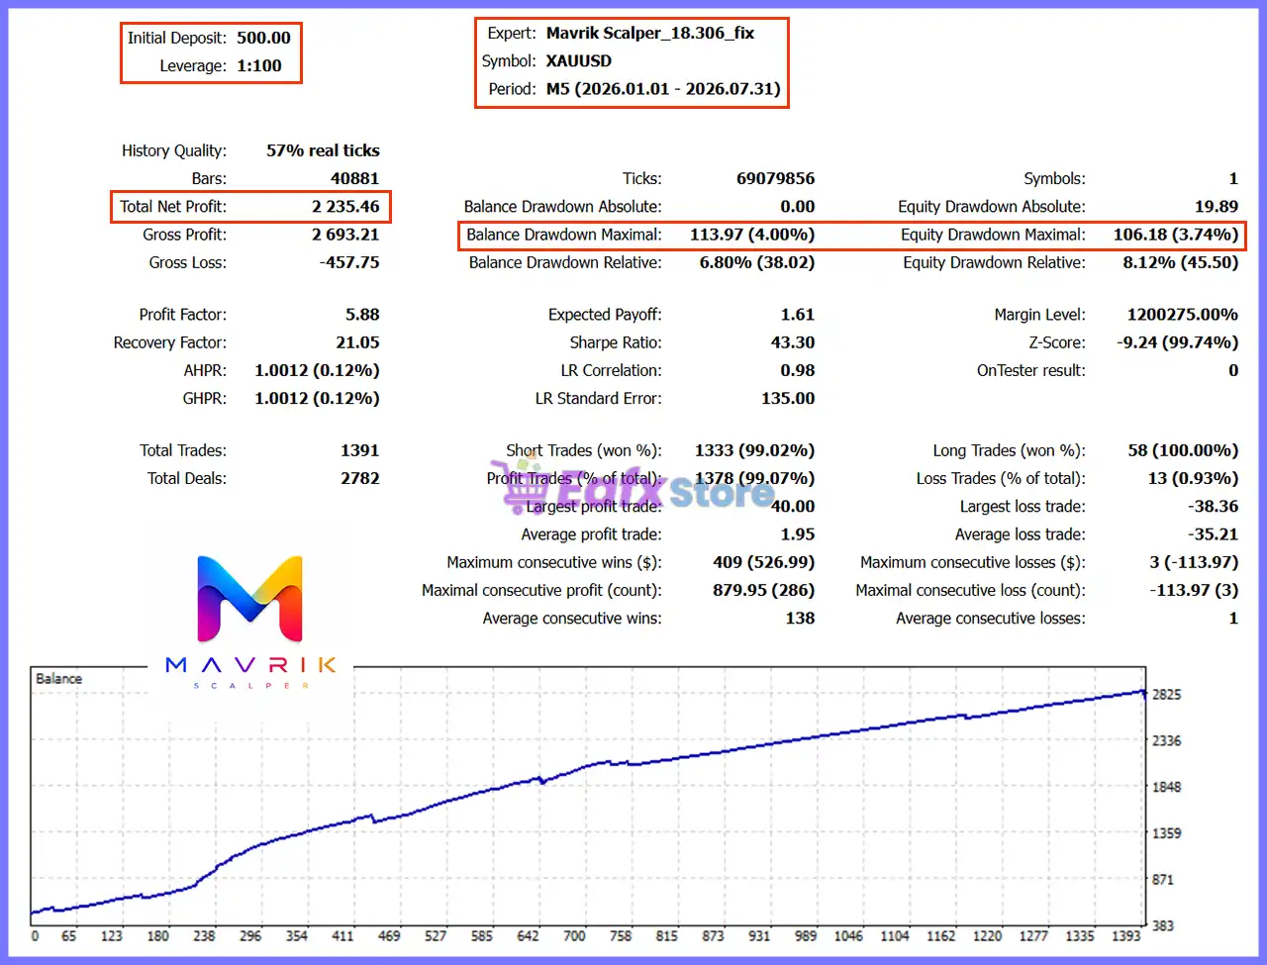
Task: Click the Symbols label
Action: coord(1054,178)
